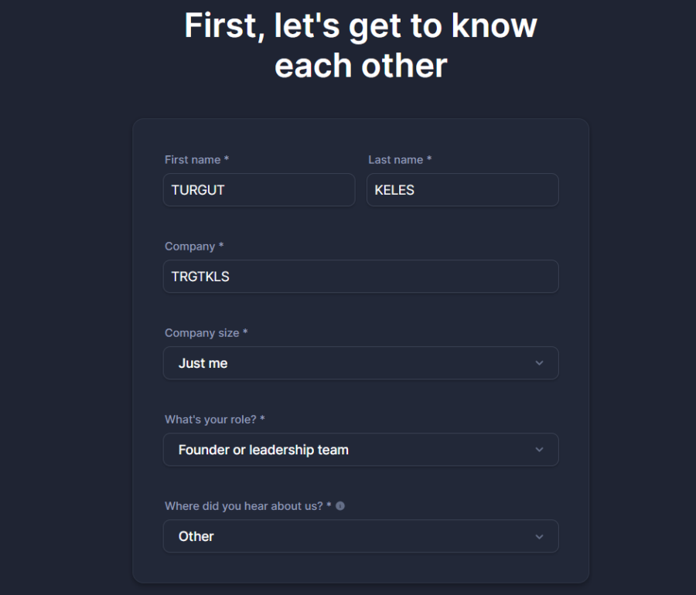Click the Where did you hear about us label
The width and height of the screenshot is (696, 595).
click(247, 506)
